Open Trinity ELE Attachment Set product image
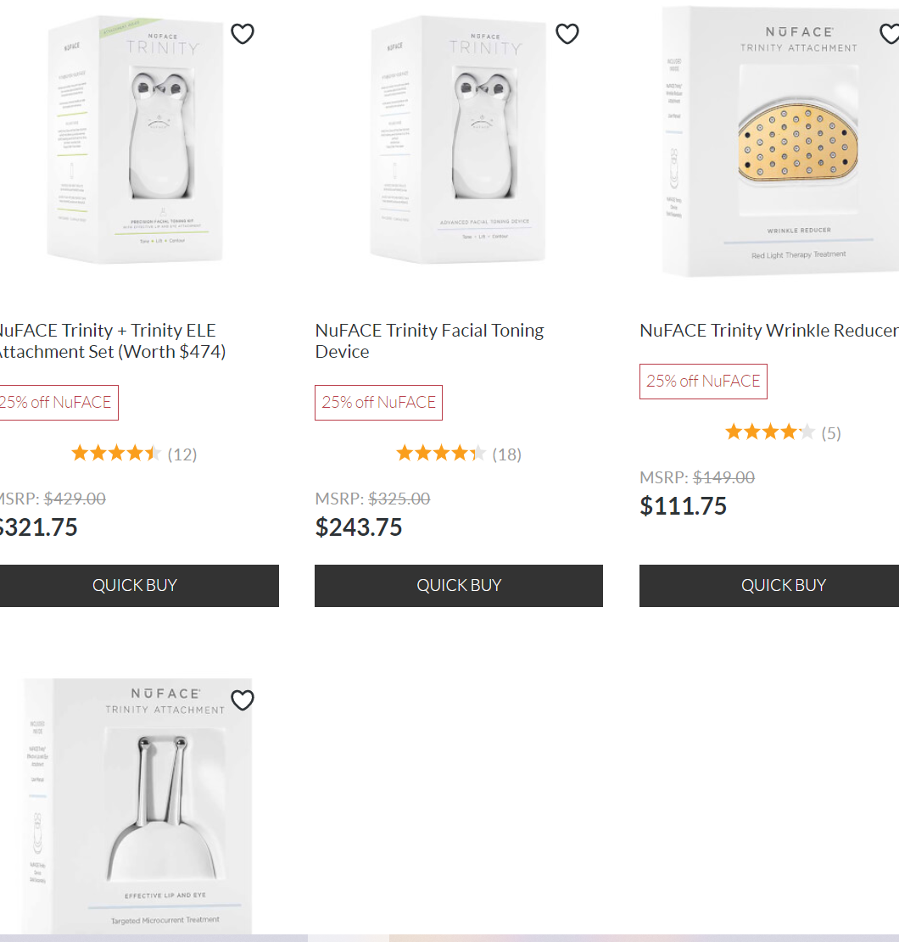Viewport: 899px width, 942px height. tap(135, 140)
